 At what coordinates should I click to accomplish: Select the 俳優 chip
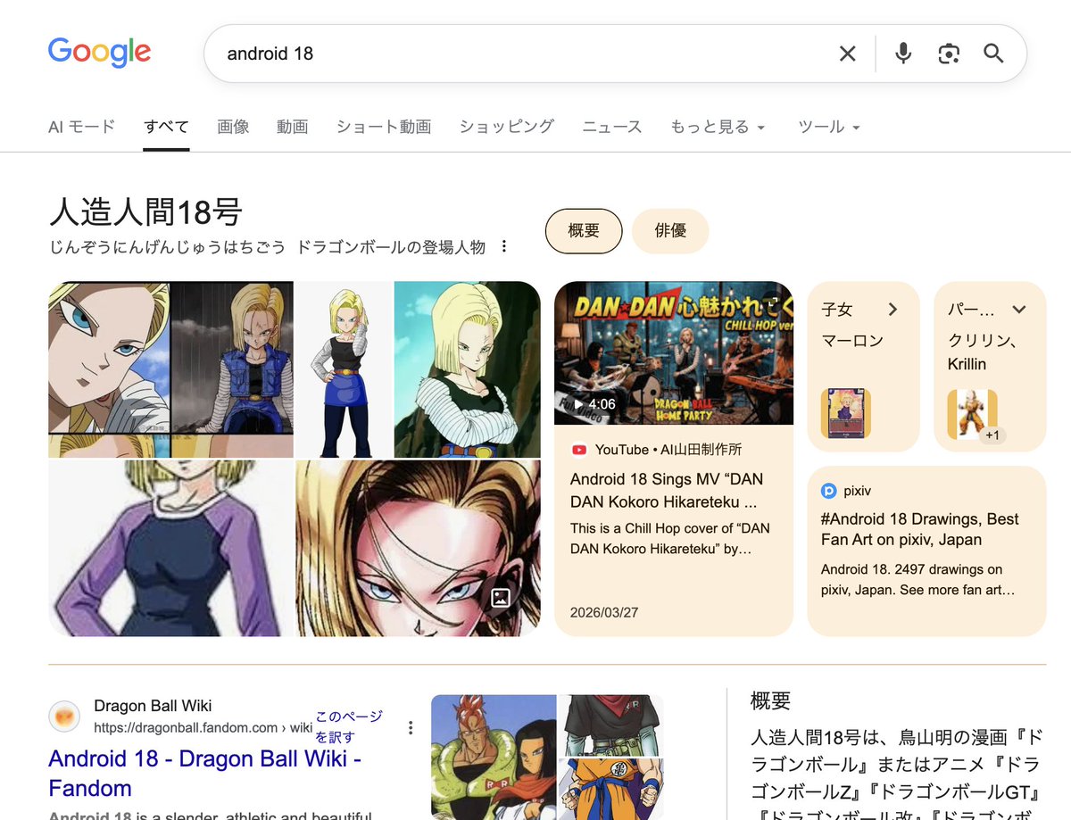point(670,231)
